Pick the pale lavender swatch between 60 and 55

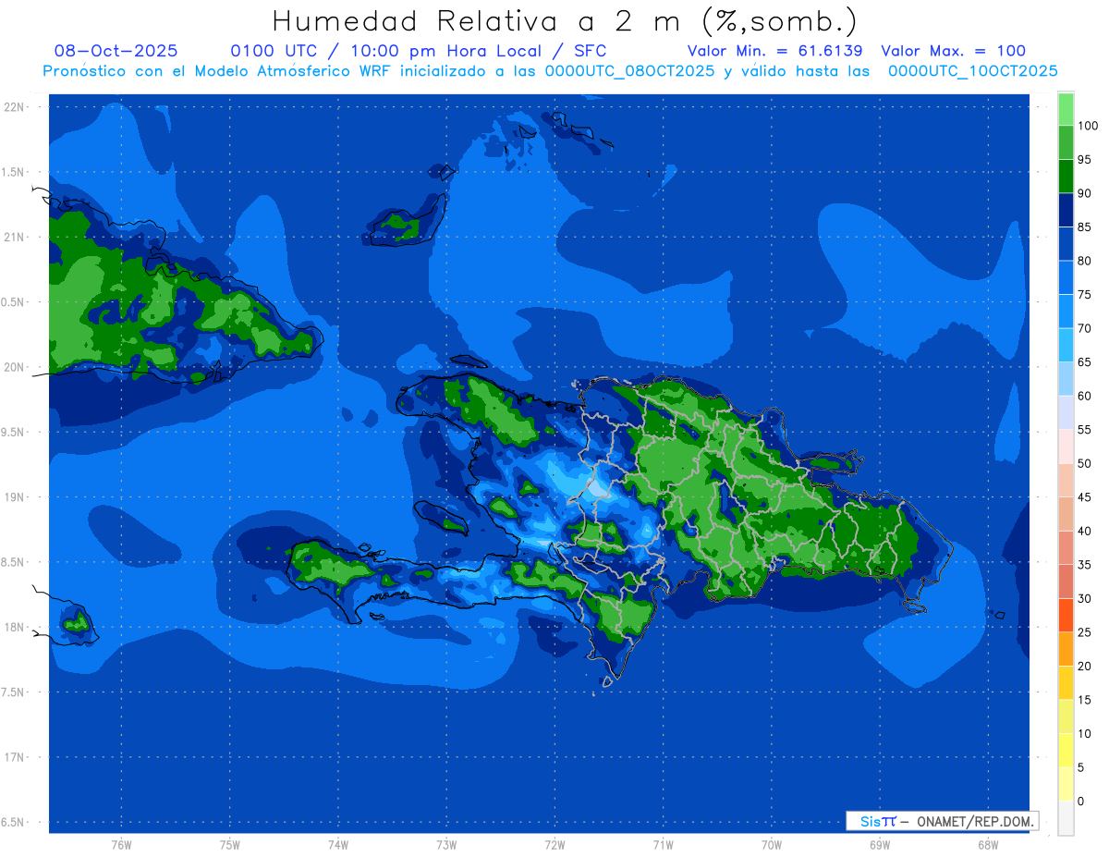pyautogui.click(x=1066, y=412)
